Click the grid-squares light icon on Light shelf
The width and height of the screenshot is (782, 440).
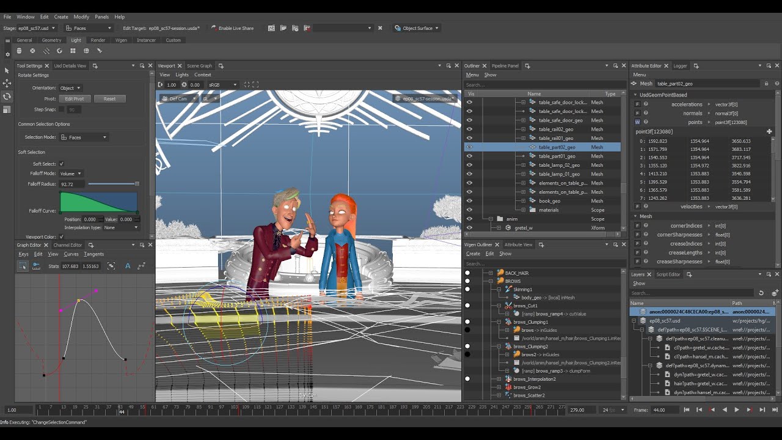pos(73,51)
